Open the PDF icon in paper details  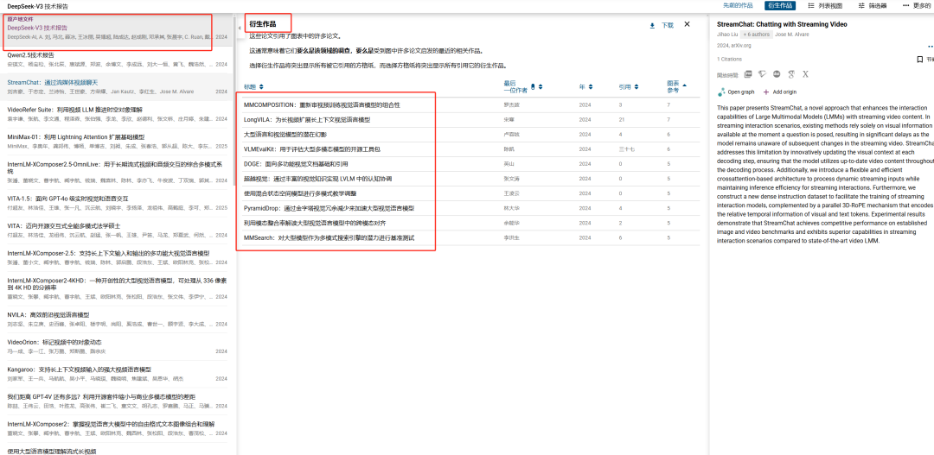tap(748, 74)
